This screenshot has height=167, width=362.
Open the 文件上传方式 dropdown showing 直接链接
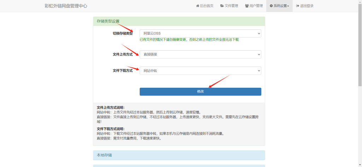(200, 54)
